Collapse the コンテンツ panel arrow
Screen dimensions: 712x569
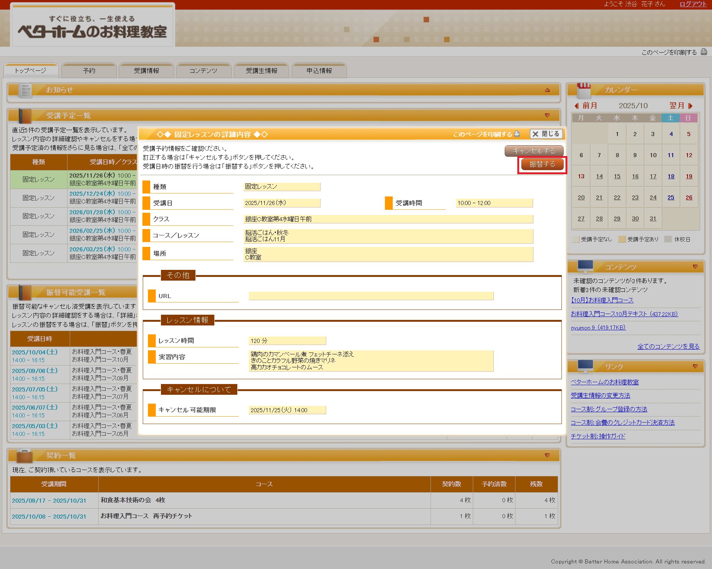(695, 267)
